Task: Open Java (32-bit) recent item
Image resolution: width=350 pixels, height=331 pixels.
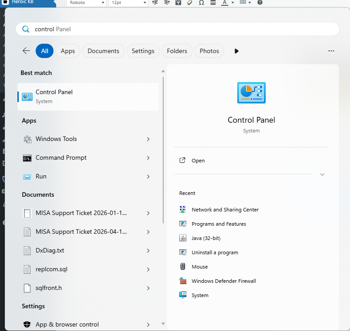Action: 206,238
